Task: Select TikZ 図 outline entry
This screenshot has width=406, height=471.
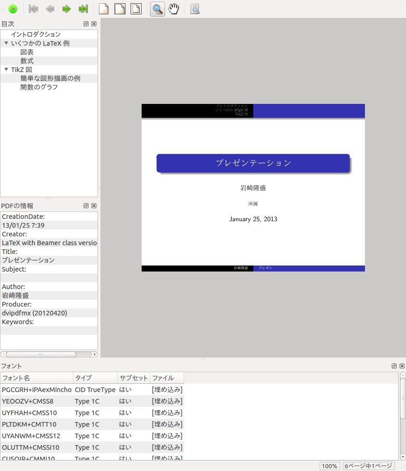Action: (x=21, y=69)
